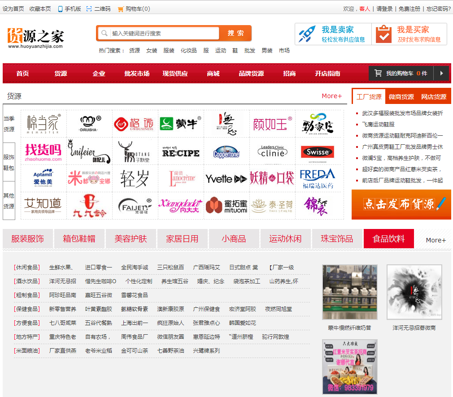
Task: Open 蒙牛慢燃纤维奶昔 product thumbnail
Action: (349, 292)
